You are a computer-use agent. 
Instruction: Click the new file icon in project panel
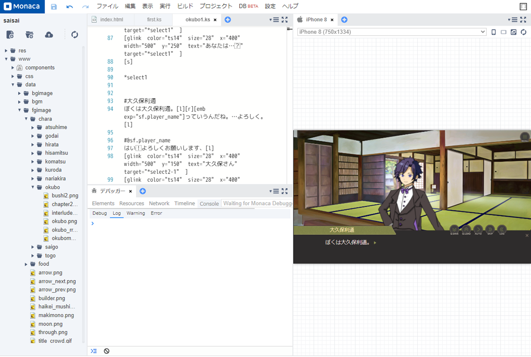click(10, 34)
